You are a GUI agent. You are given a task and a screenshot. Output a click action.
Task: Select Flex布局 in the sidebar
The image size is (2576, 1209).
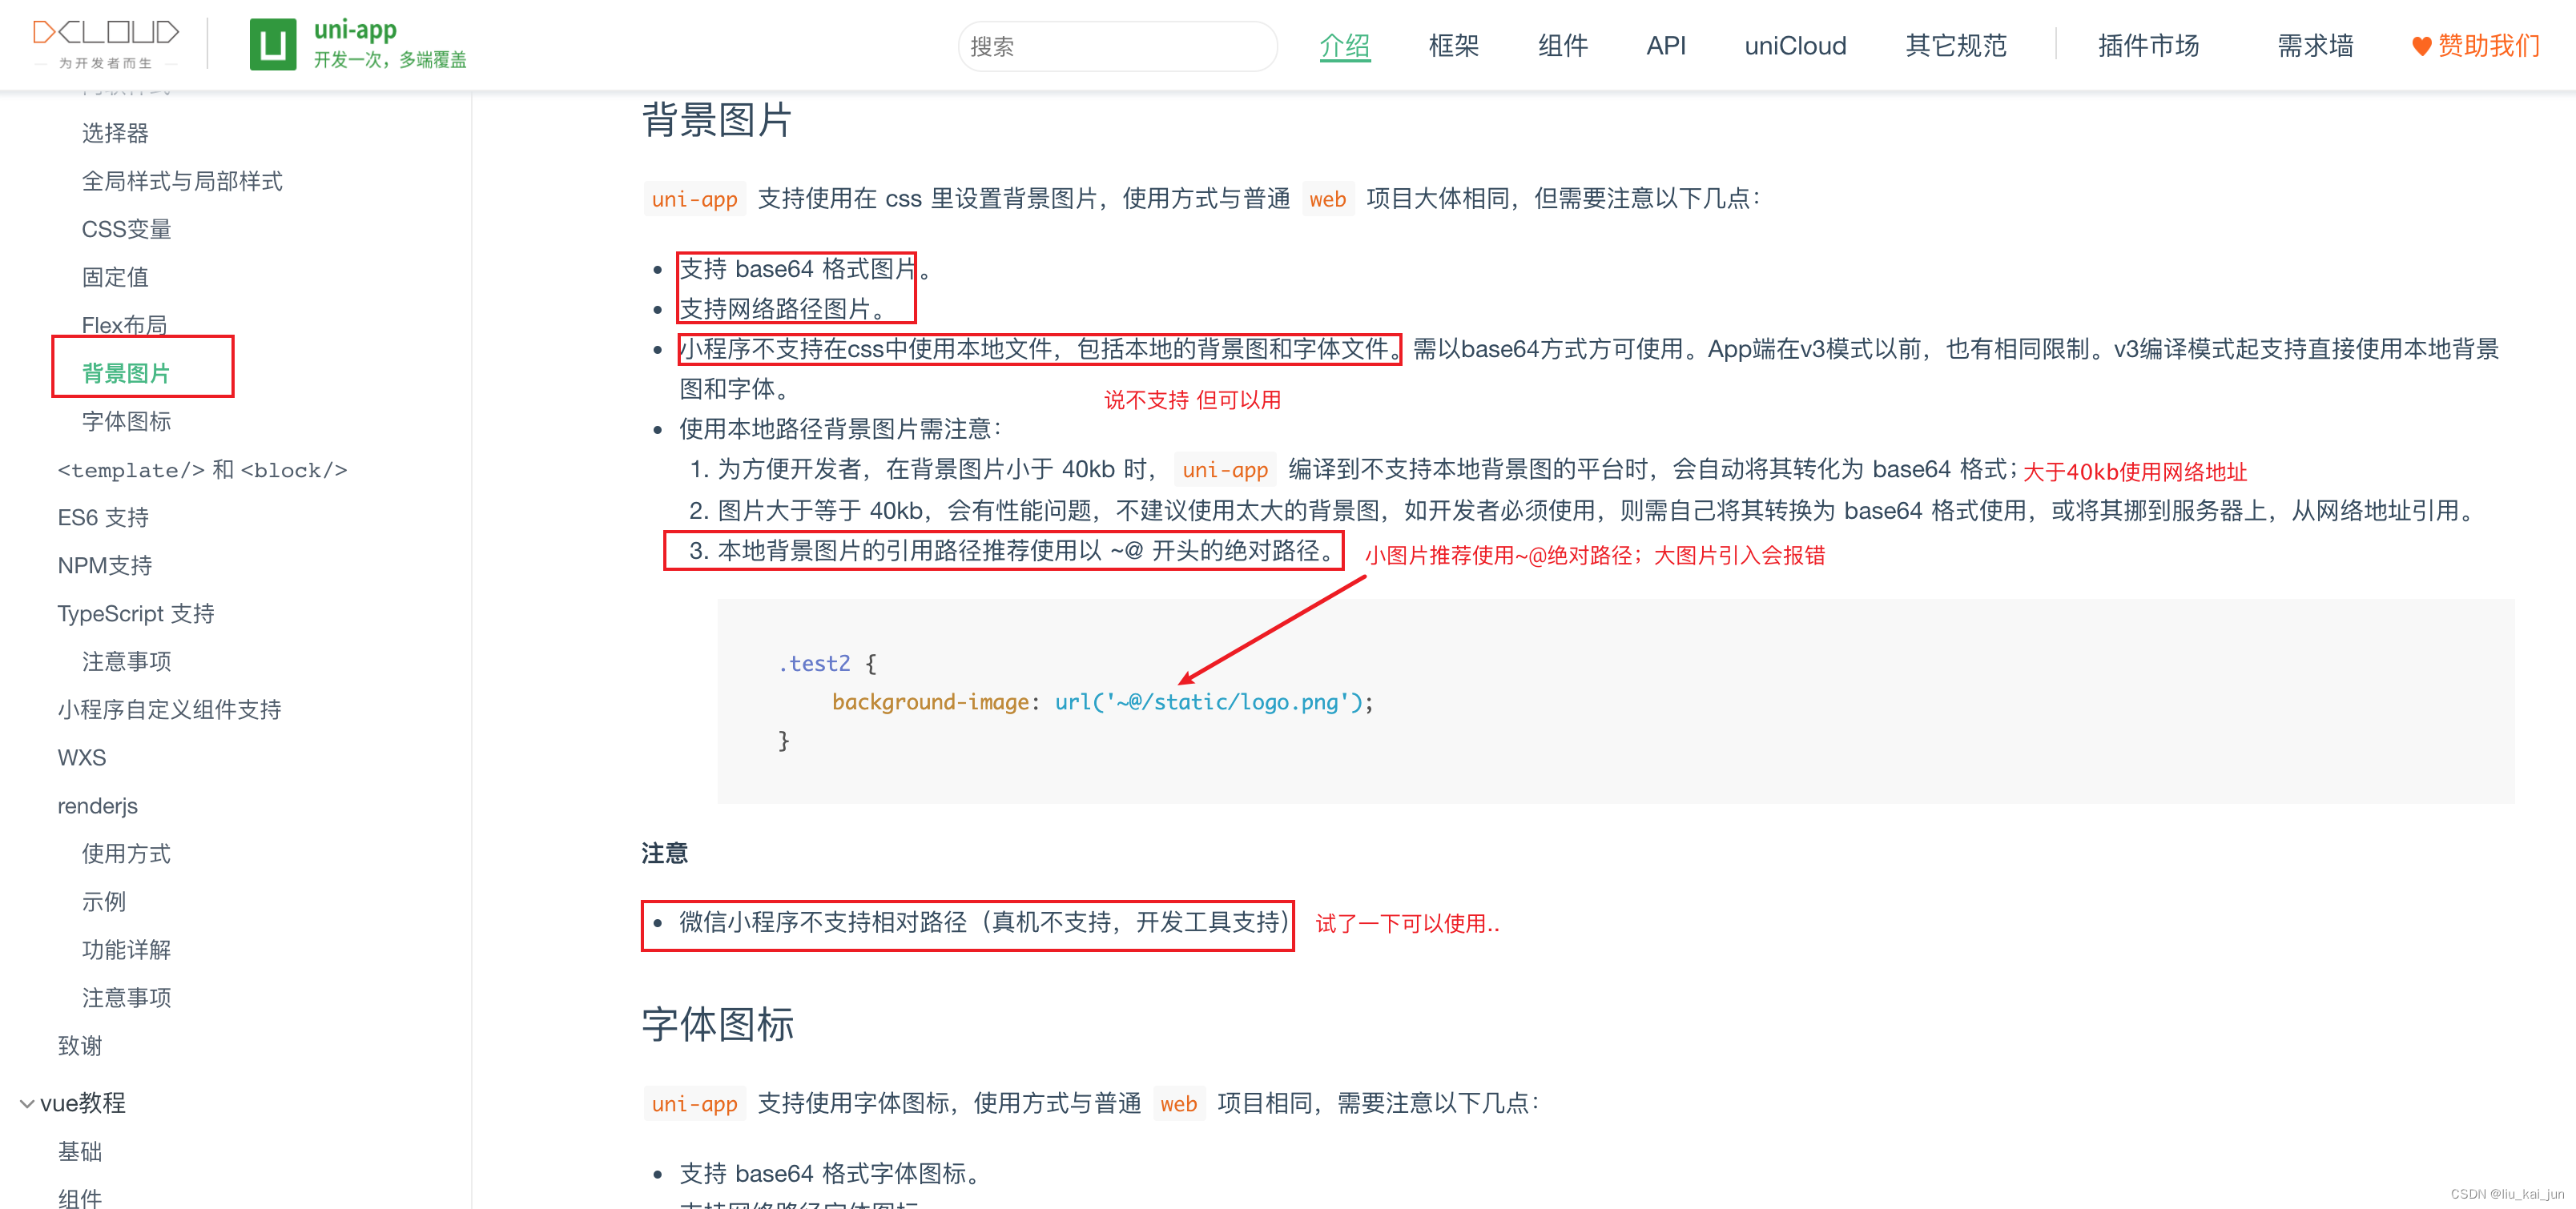click(x=124, y=325)
